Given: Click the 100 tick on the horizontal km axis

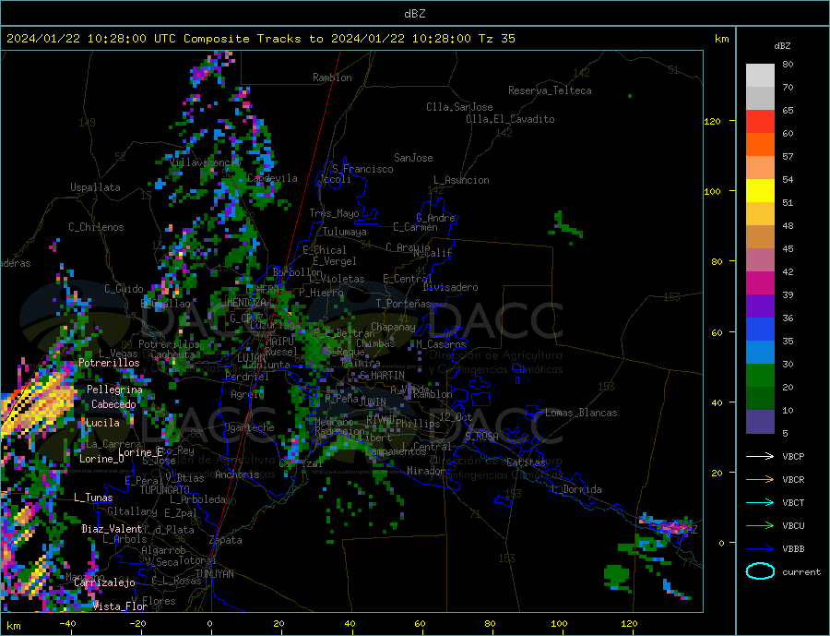Looking at the screenshot, I should coord(560,624).
